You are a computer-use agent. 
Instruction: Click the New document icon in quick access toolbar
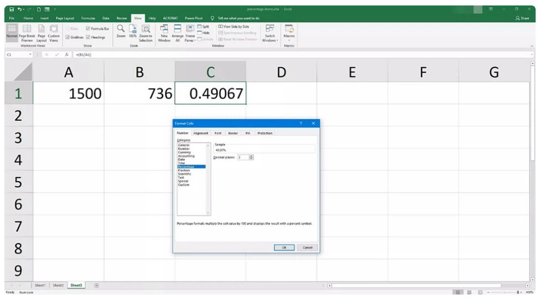pyautogui.click(x=38, y=9)
